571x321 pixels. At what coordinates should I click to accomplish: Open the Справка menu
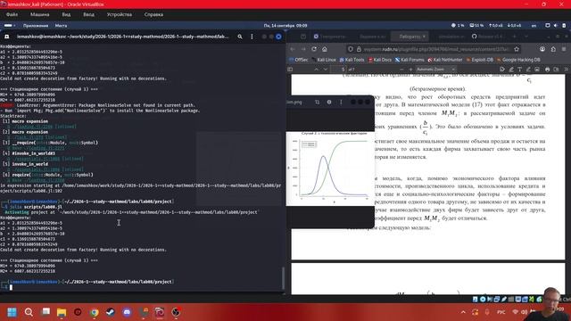tap(153, 14)
